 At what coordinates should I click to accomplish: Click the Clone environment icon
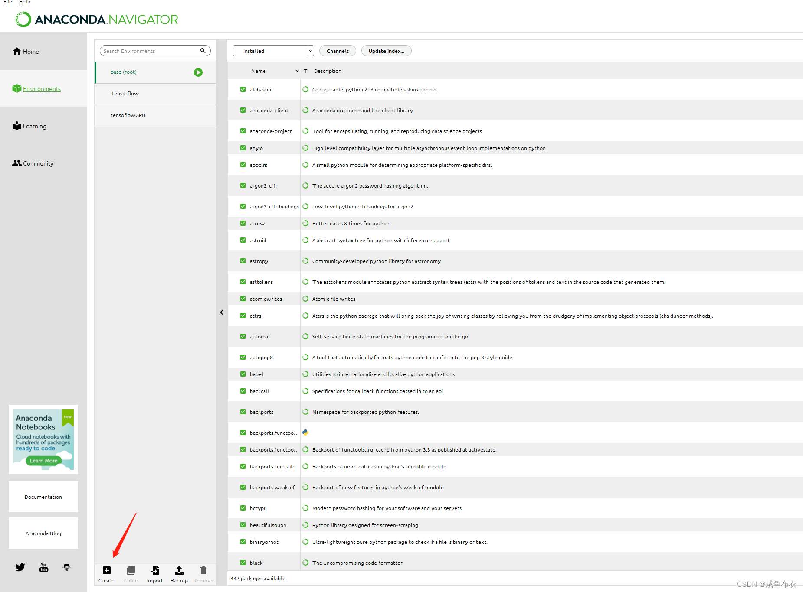point(131,570)
